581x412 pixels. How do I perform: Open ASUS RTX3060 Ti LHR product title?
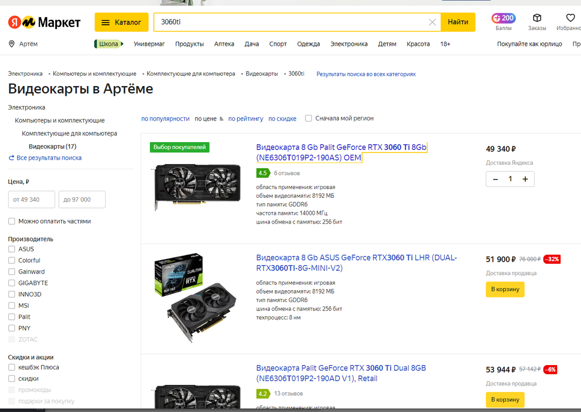click(356, 263)
